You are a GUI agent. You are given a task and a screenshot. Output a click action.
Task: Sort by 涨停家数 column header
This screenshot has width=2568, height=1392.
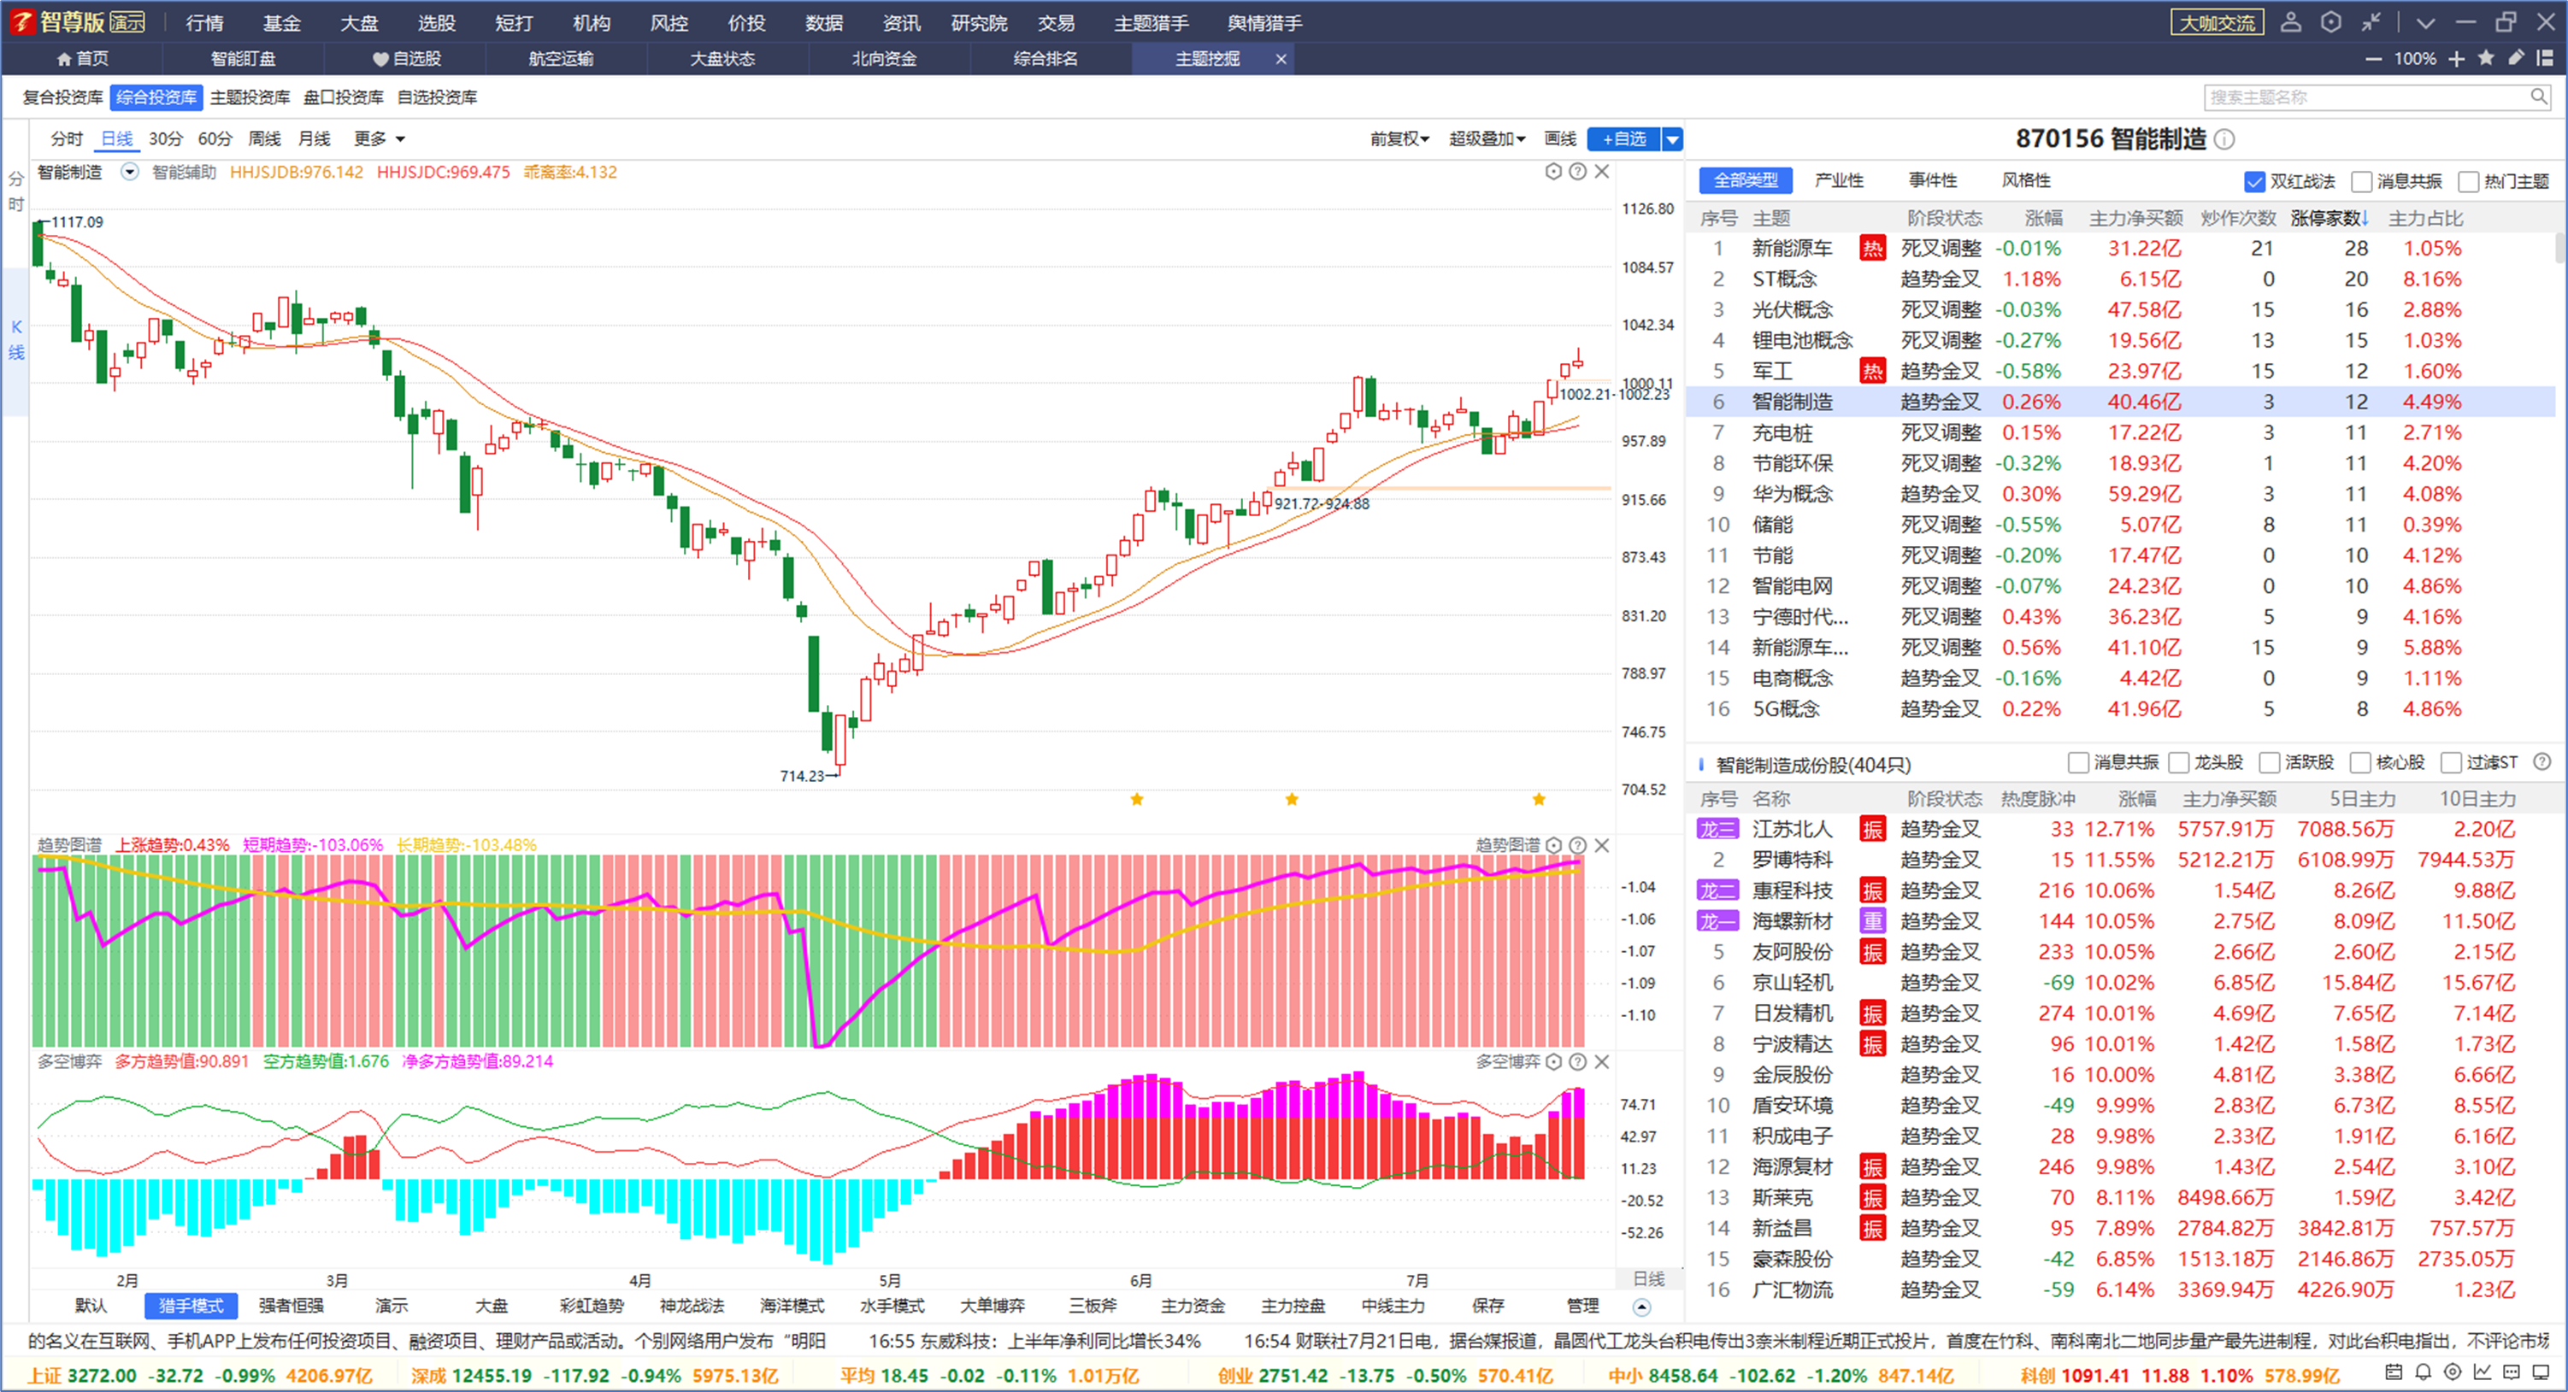(2329, 218)
